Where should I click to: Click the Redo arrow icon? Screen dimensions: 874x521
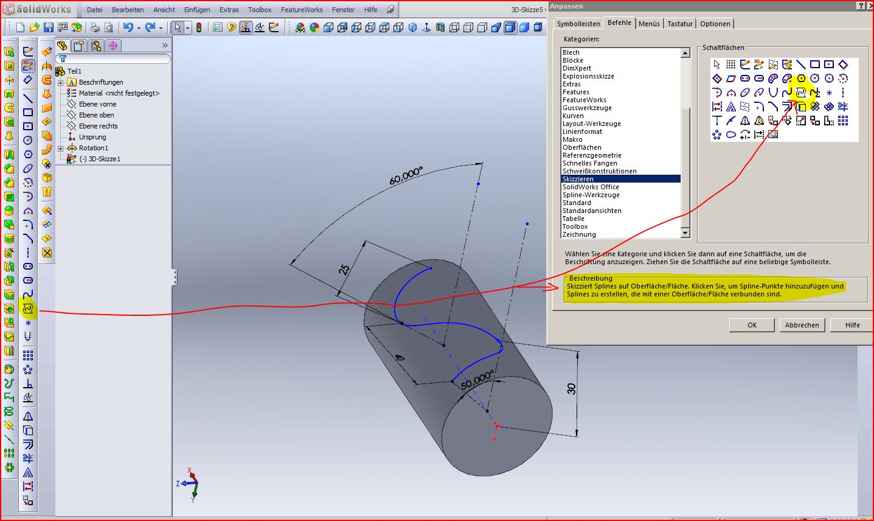coord(150,27)
